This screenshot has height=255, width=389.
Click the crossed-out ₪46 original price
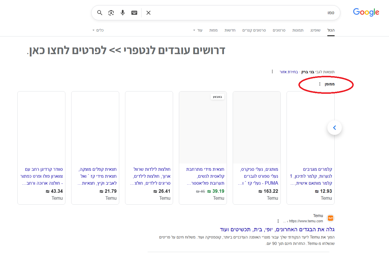pyautogui.click(x=201, y=191)
